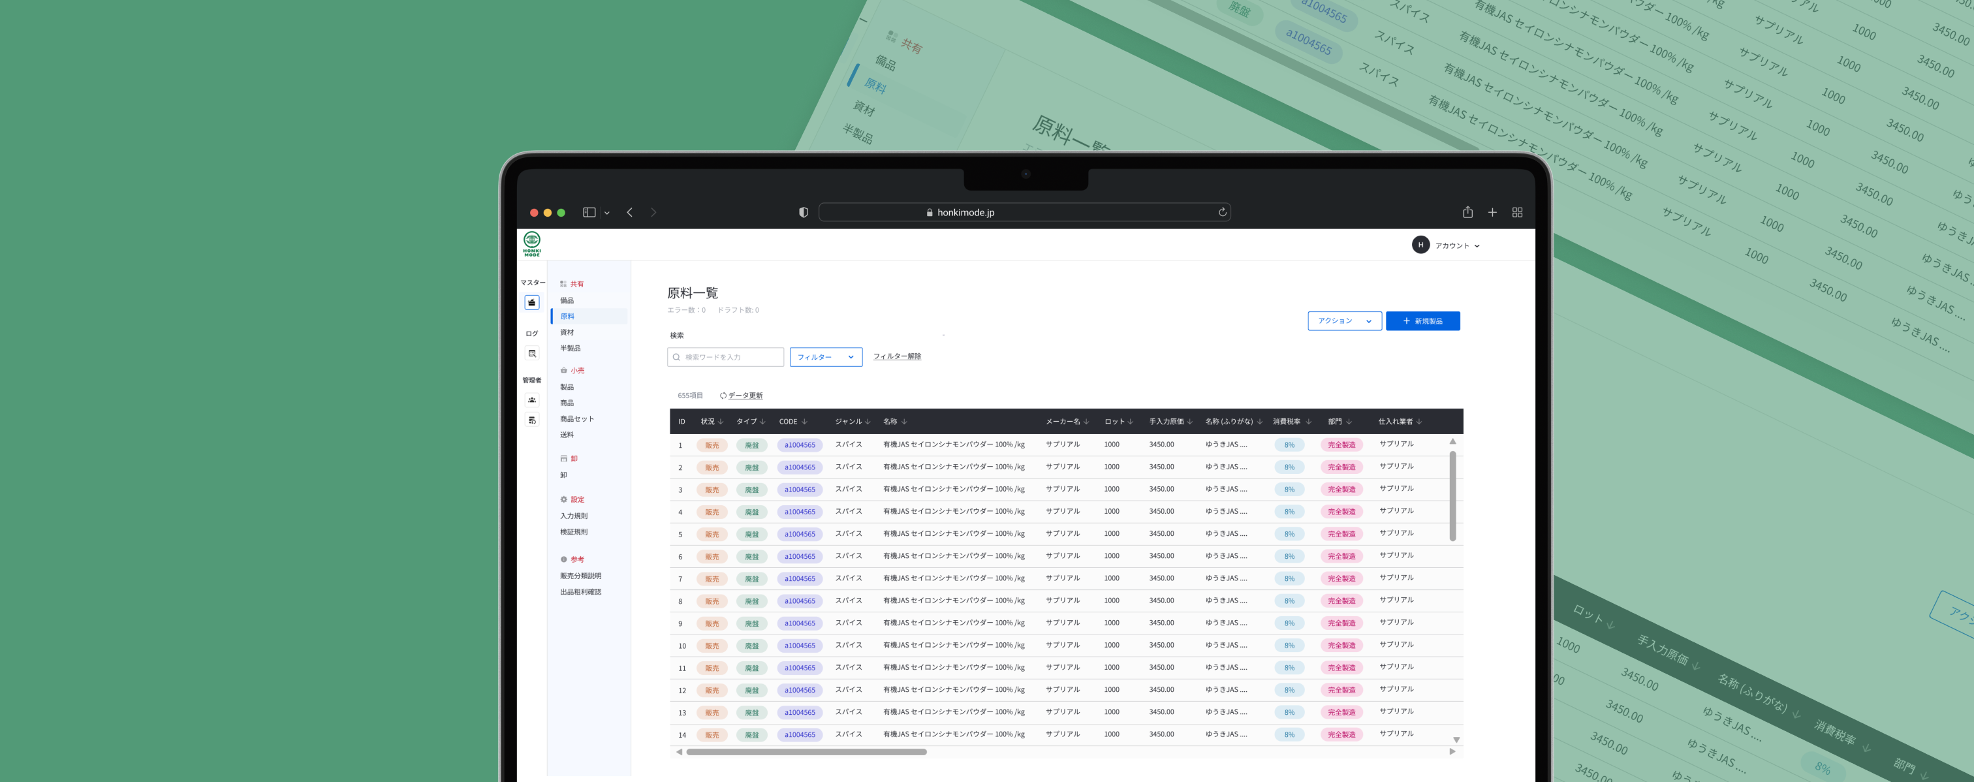Go to 商品セット in the sidebar
Image resolution: width=1974 pixels, height=782 pixels.
(577, 419)
